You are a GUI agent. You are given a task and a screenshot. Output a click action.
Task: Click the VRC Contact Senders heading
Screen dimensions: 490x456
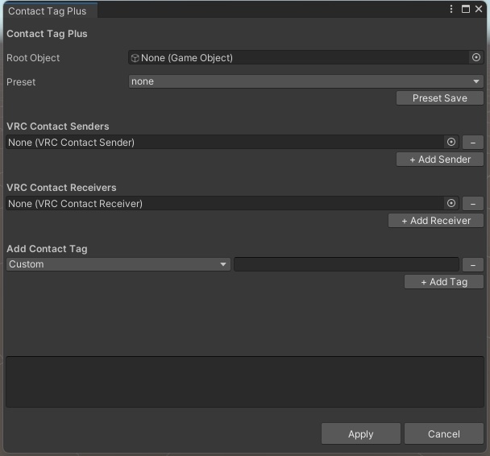pos(58,126)
